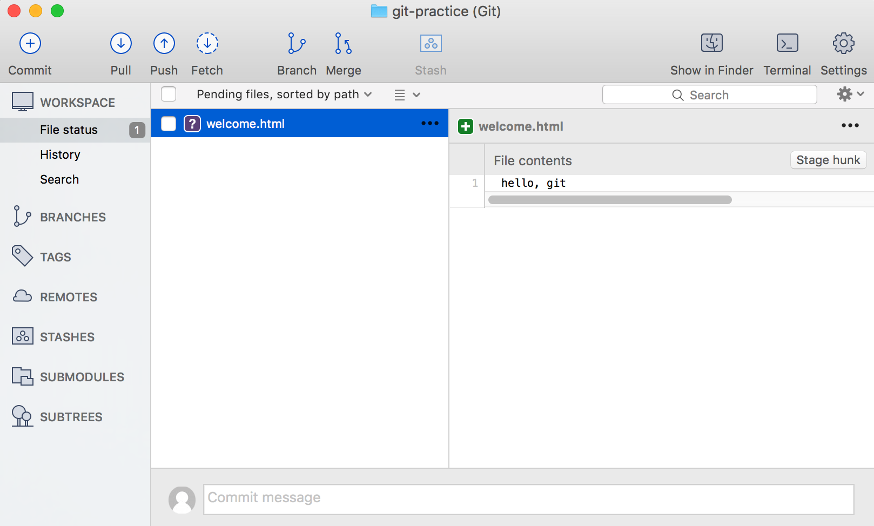Select Search under Workspace sidebar
The height and width of the screenshot is (526, 874).
pyautogui.click(x=59, y=180)
